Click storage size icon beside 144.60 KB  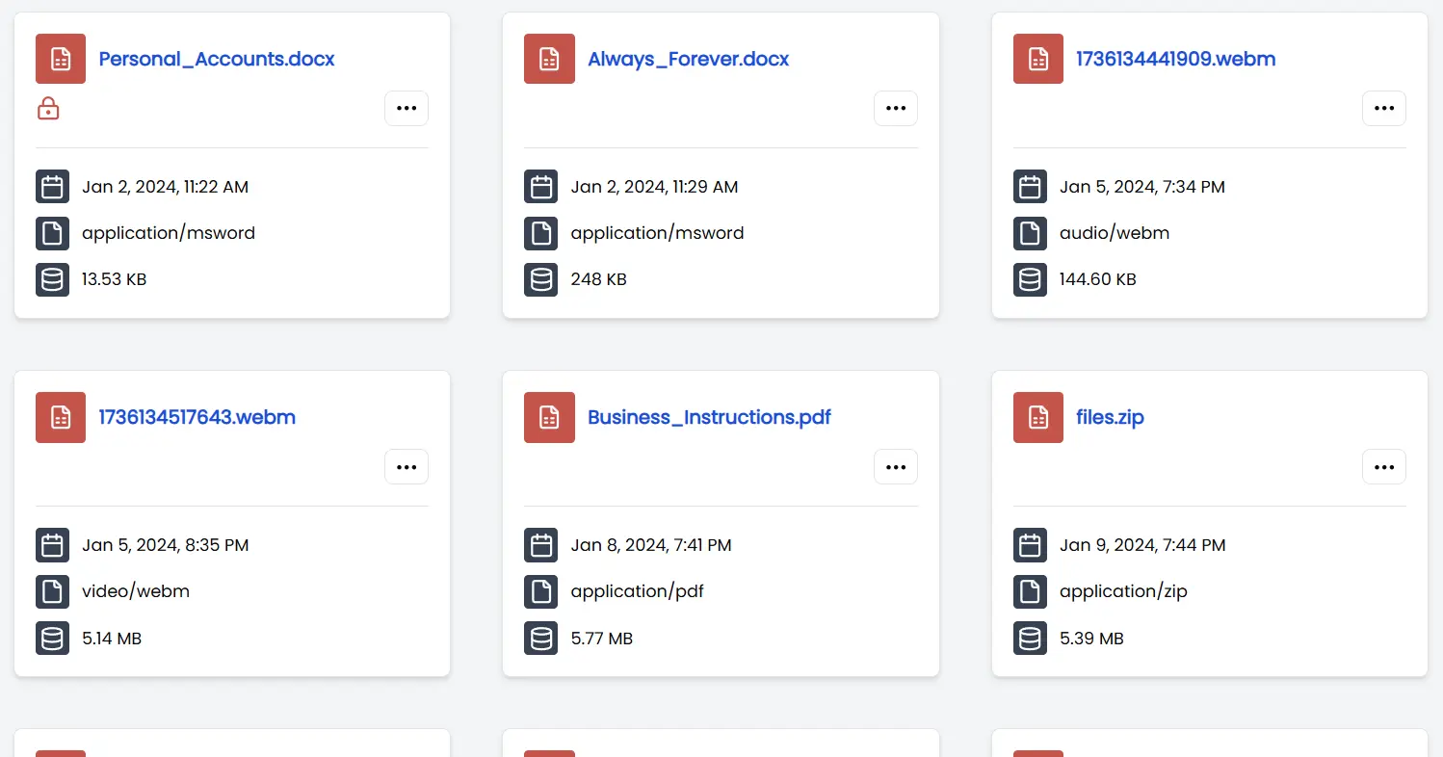pos(1030,279)
